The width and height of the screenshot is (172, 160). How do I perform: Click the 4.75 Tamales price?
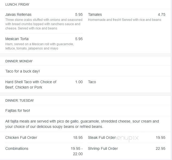pos(162,14)
